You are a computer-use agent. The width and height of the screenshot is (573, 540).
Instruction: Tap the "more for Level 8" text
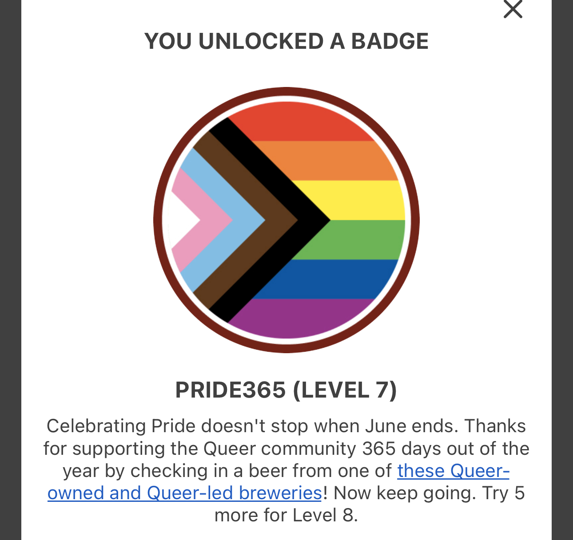point(286,516)
